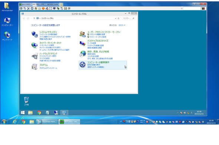Click the ネットワークとインターネット globe icon
Viewport: 219px width, 145px height.
(x=35, y=45)
